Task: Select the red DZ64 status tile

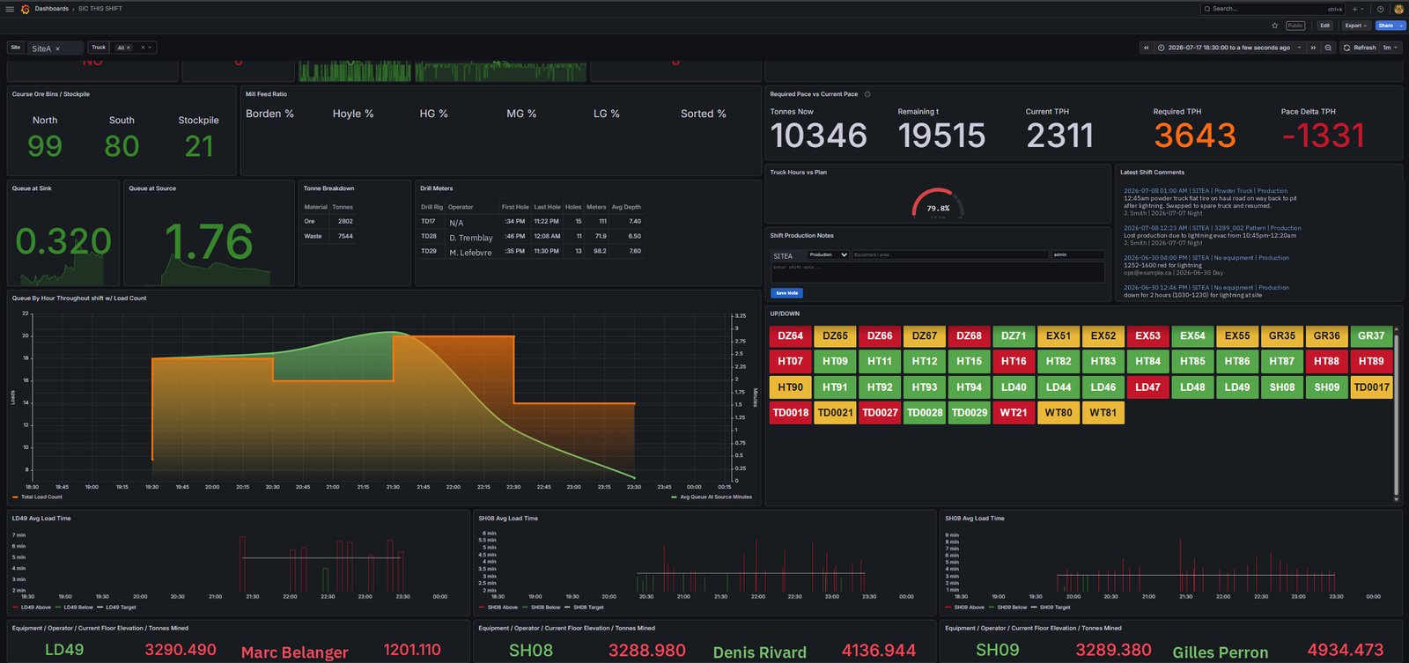Action: pyautogui.click(x=790, y=335)
